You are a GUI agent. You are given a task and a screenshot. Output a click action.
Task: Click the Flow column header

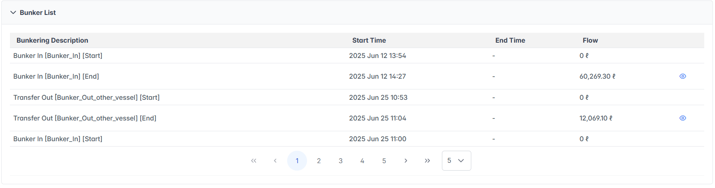590,40
